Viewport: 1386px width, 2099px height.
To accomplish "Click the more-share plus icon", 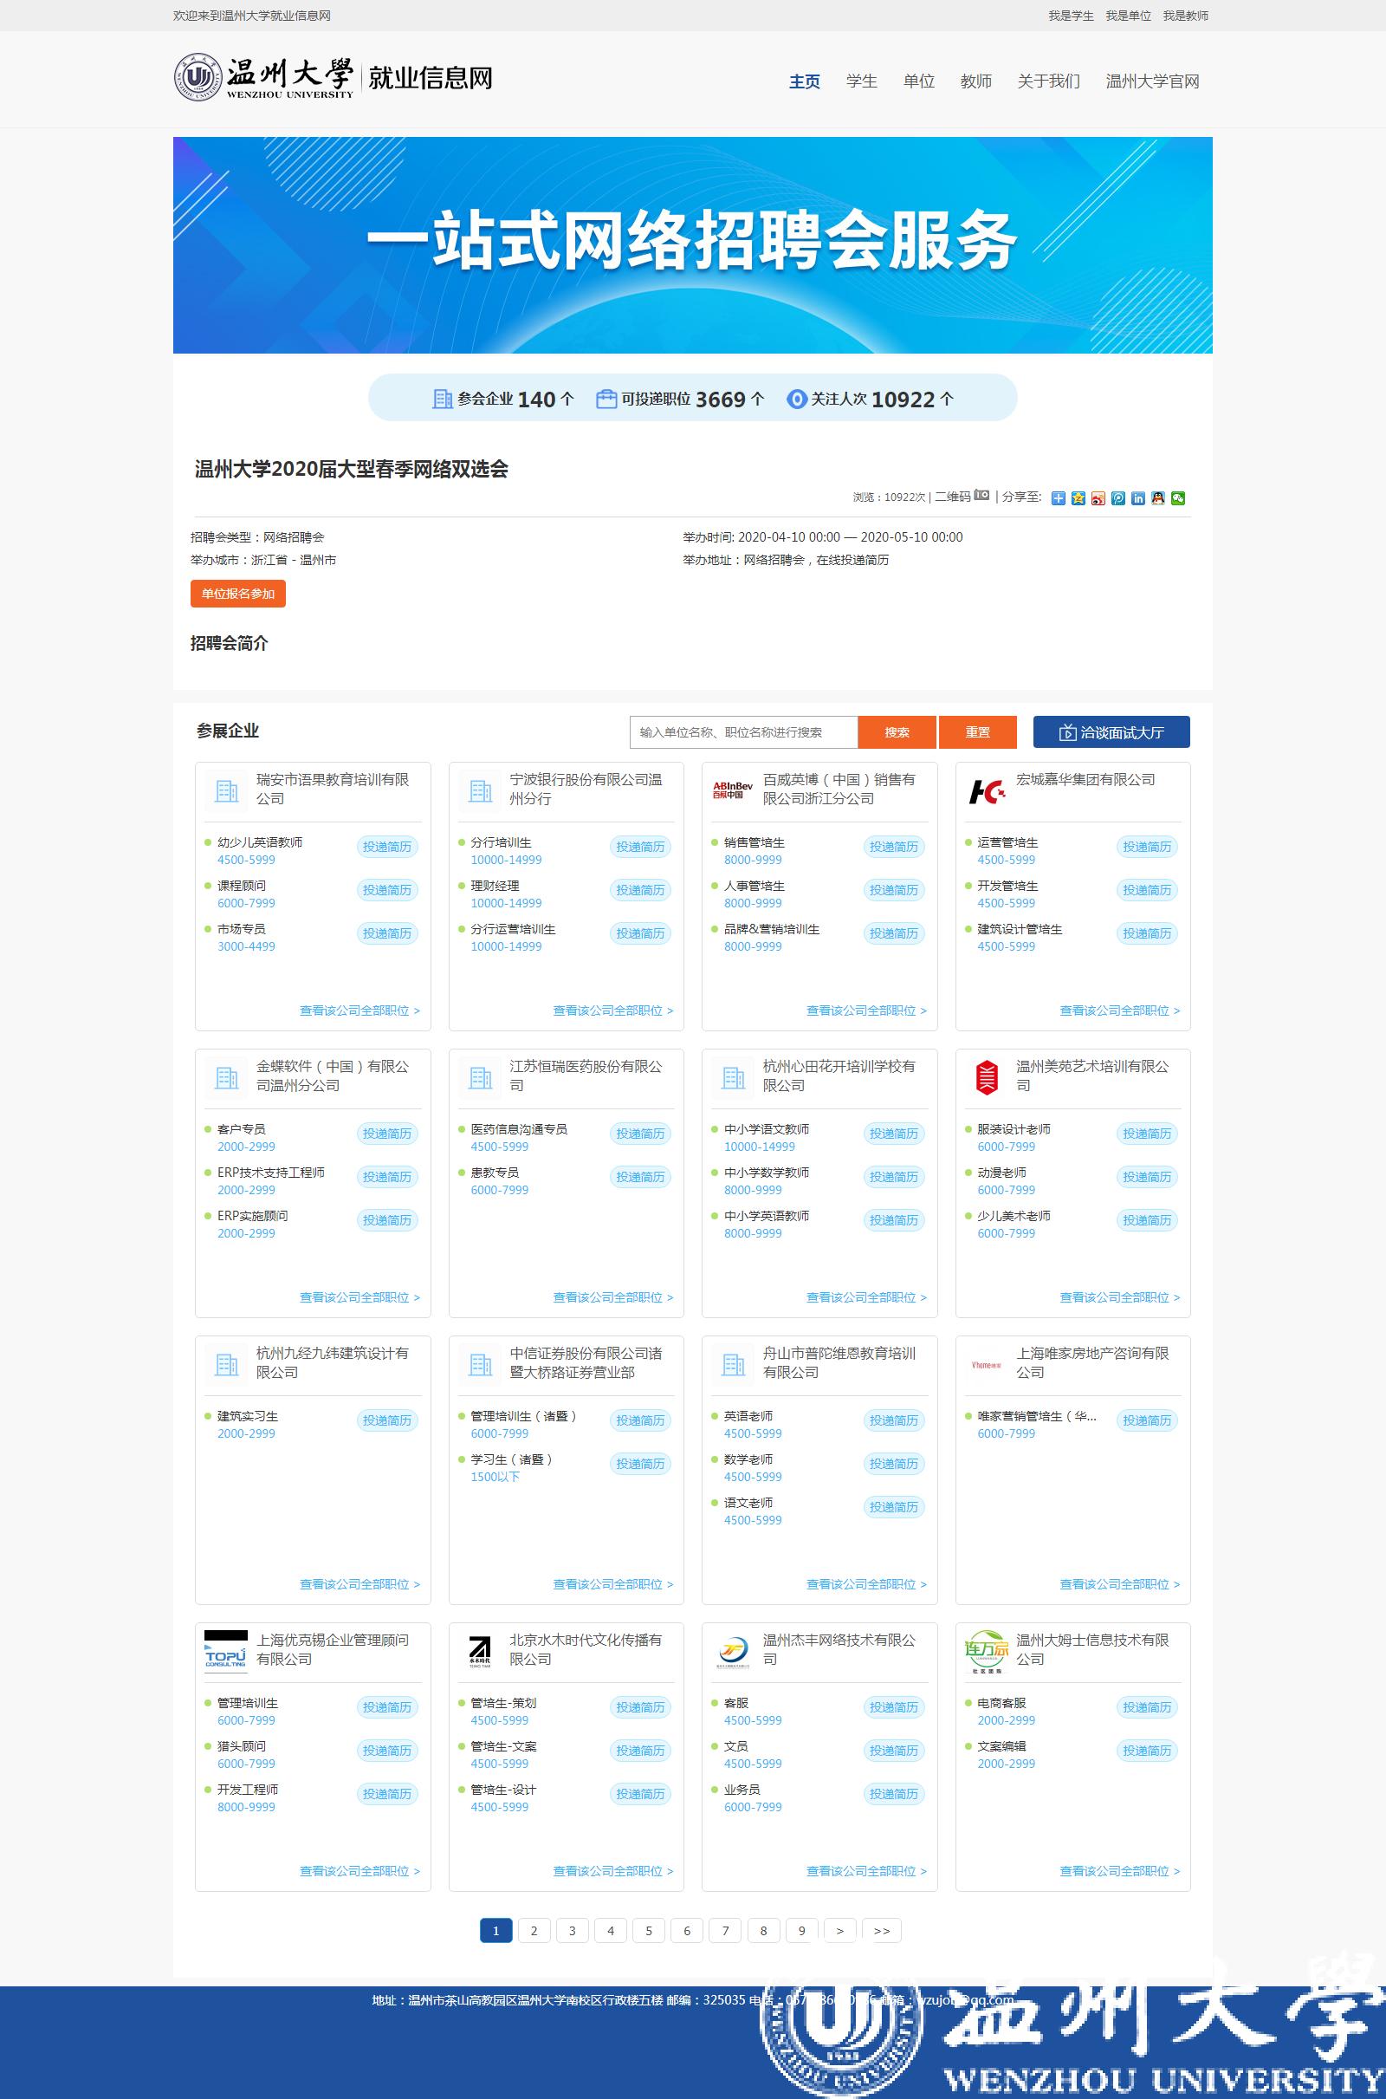I will click(x=1058, y=498).
